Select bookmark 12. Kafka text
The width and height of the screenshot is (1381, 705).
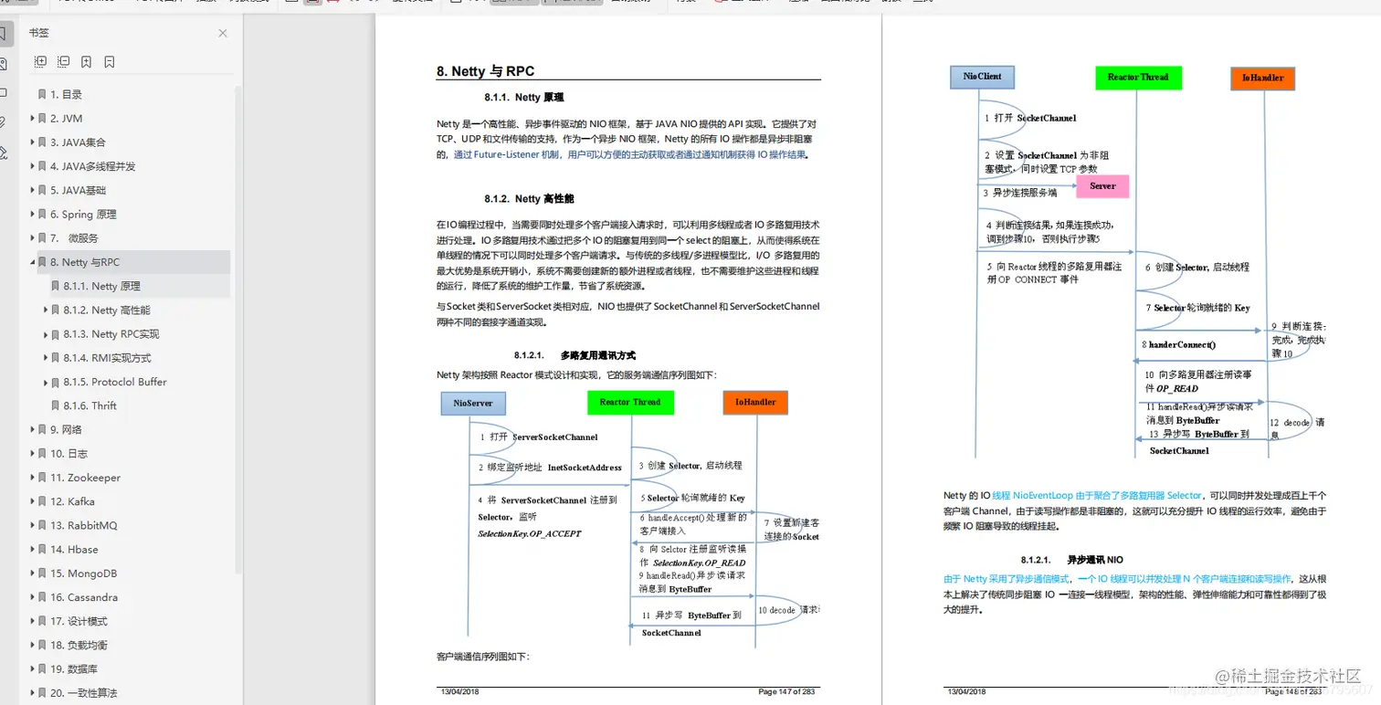72,501
